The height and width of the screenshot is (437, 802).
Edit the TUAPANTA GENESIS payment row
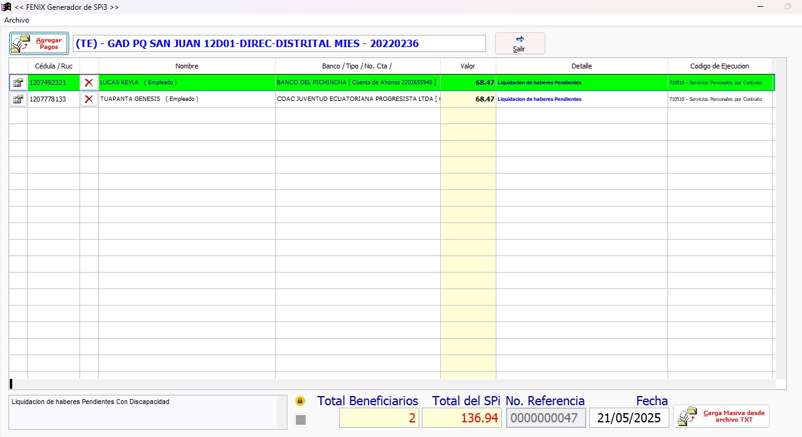(x=18, y=99)
